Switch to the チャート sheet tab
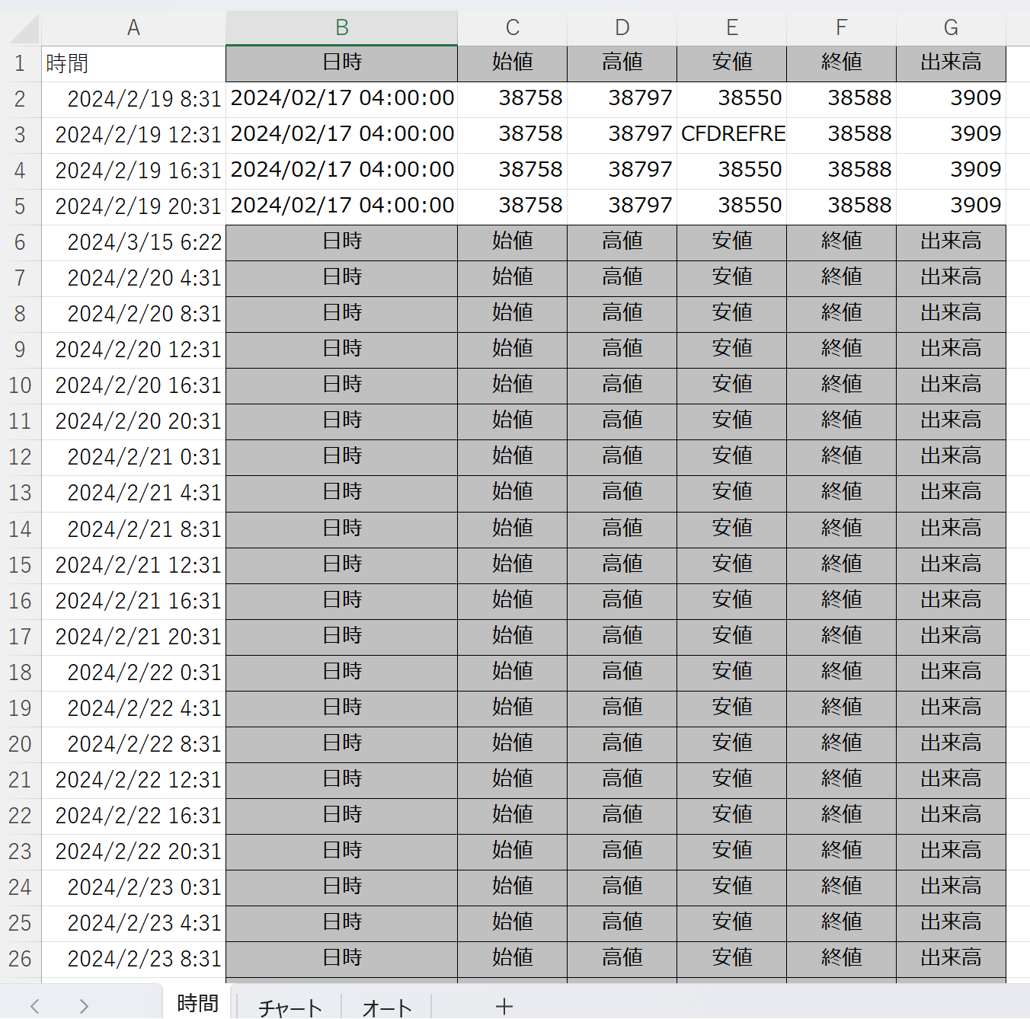 [x=289, y=1007]
